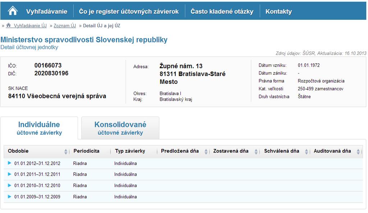
Task: Click the small home icon in breadcrumb
Action: pos(9,25)
